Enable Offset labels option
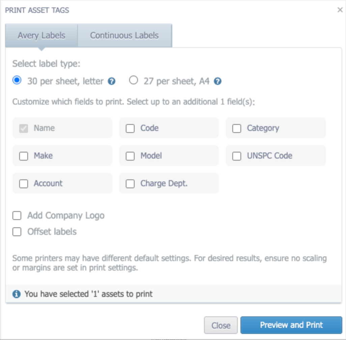346x340 pixels. click(17, 232)
